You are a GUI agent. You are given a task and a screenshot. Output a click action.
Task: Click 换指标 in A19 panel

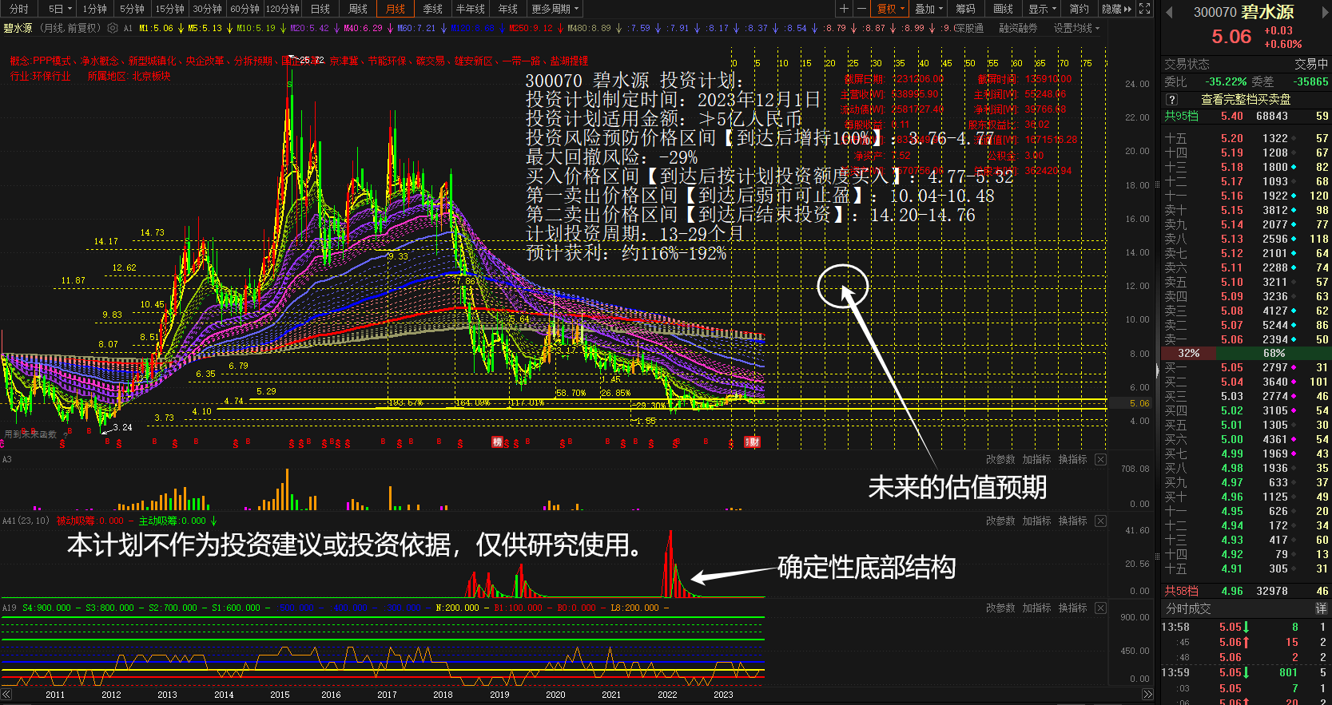click(x=1073, y=608)
